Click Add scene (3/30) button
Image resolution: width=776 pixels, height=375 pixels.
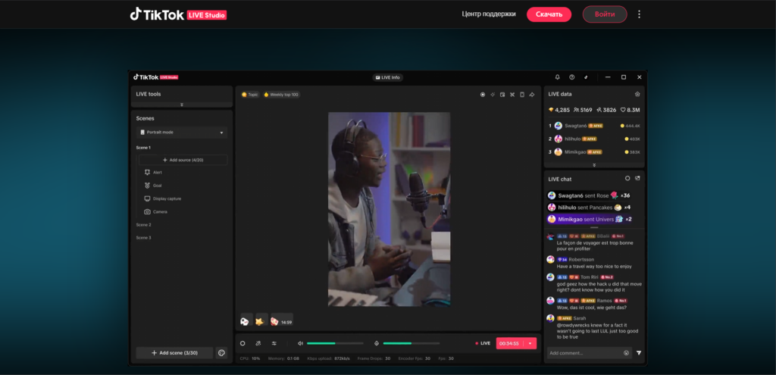point(175,353)
